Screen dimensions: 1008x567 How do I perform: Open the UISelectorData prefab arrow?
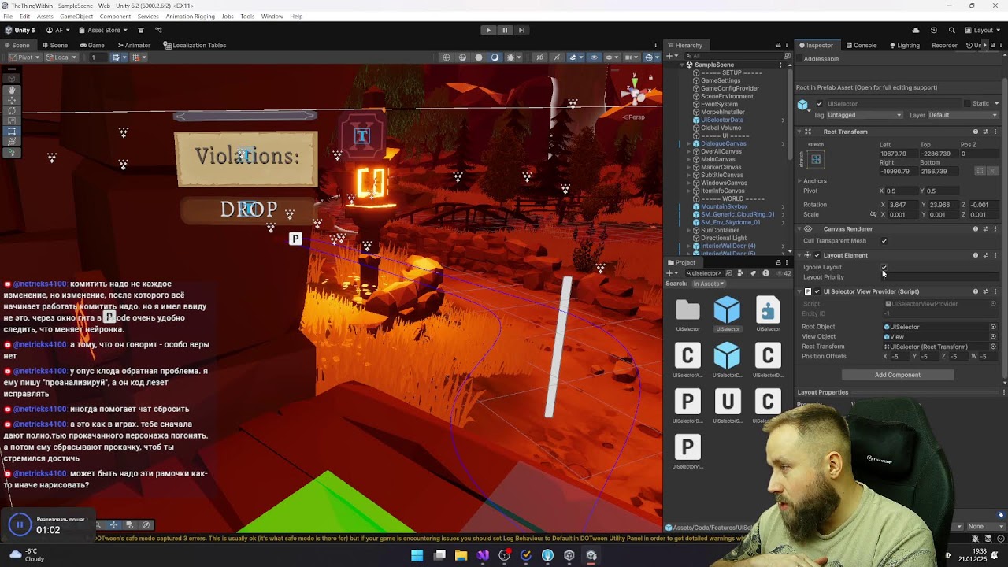pyautogui.click(x=783, y=120)
